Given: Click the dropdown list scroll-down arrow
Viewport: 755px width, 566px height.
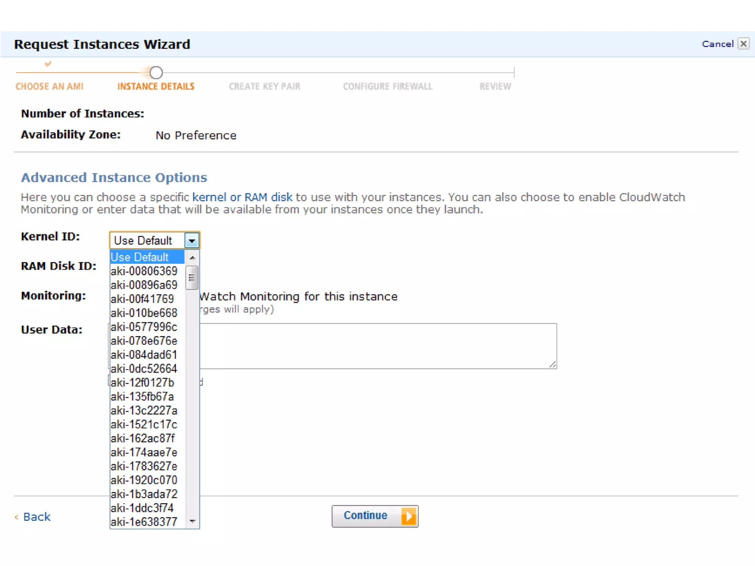Looking at the screenshot, I should (192, 521).
